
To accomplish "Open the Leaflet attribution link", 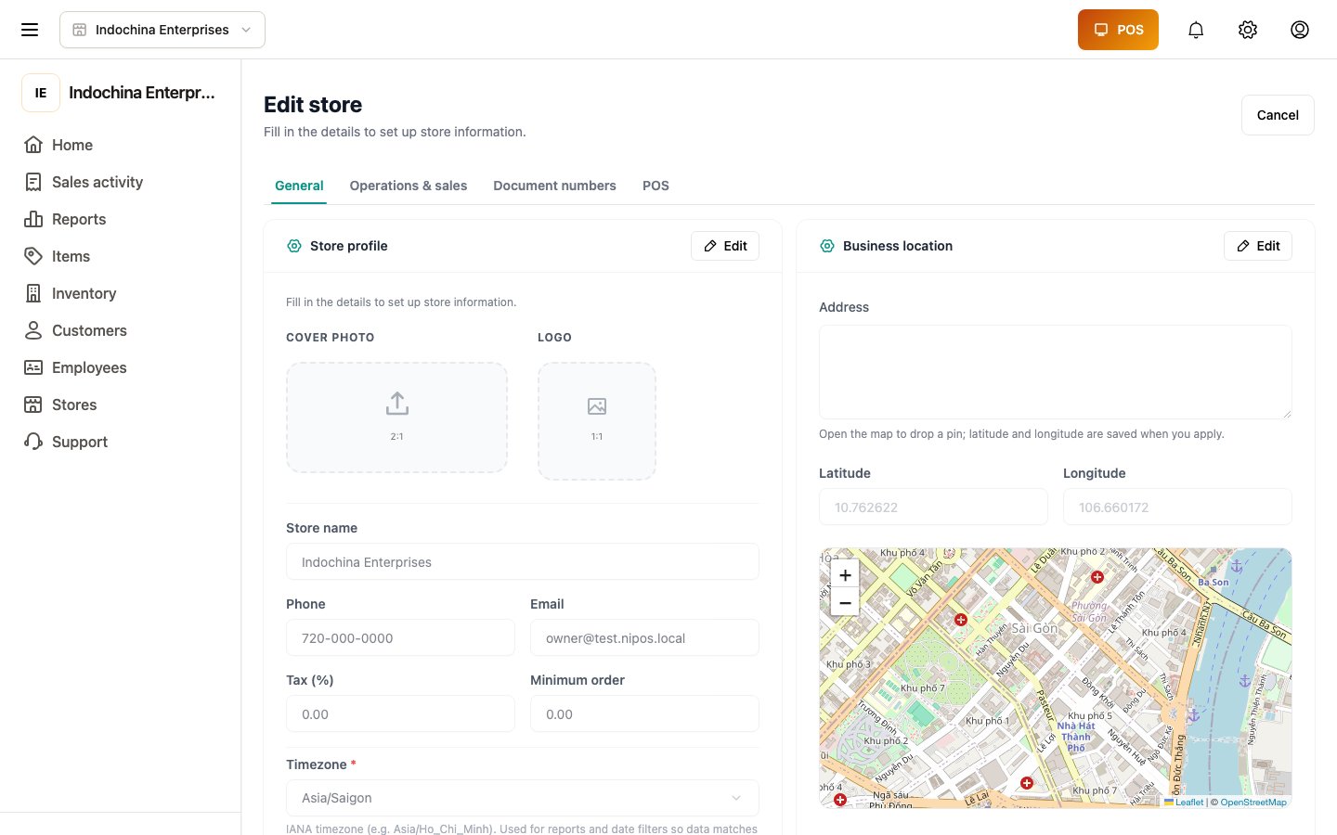I will click(x=1184, y=803).
